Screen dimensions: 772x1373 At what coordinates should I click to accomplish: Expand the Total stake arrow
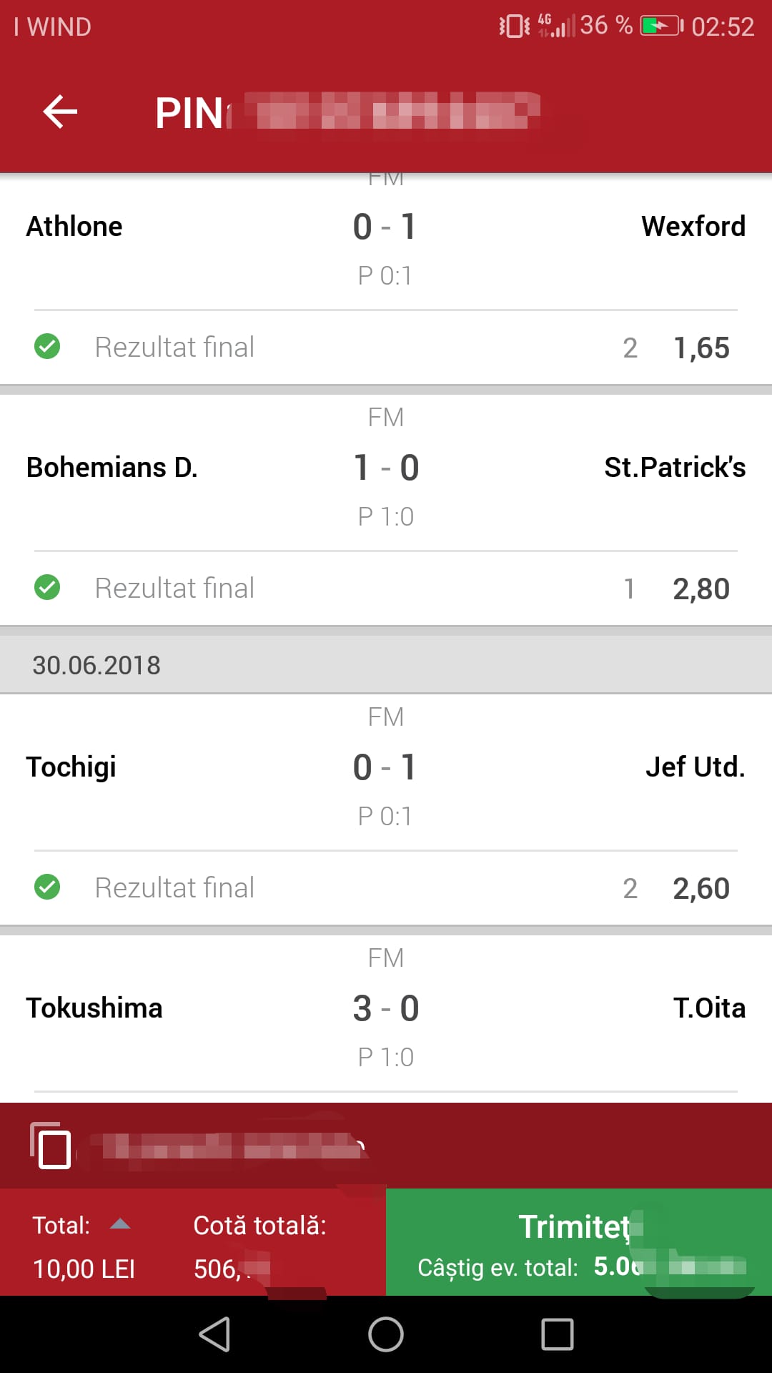[120, 1224]
